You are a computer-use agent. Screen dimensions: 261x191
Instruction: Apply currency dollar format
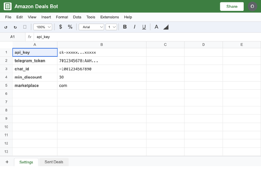click(x=60, y=27)
